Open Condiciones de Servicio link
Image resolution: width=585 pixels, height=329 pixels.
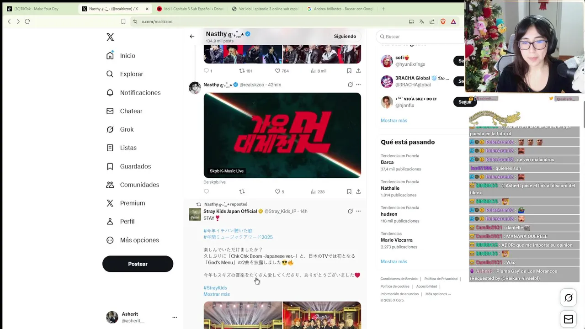tap(399, 279)
